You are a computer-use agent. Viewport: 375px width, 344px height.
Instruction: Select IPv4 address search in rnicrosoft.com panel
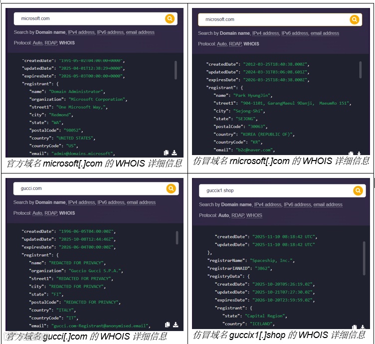tap(265, 33)
